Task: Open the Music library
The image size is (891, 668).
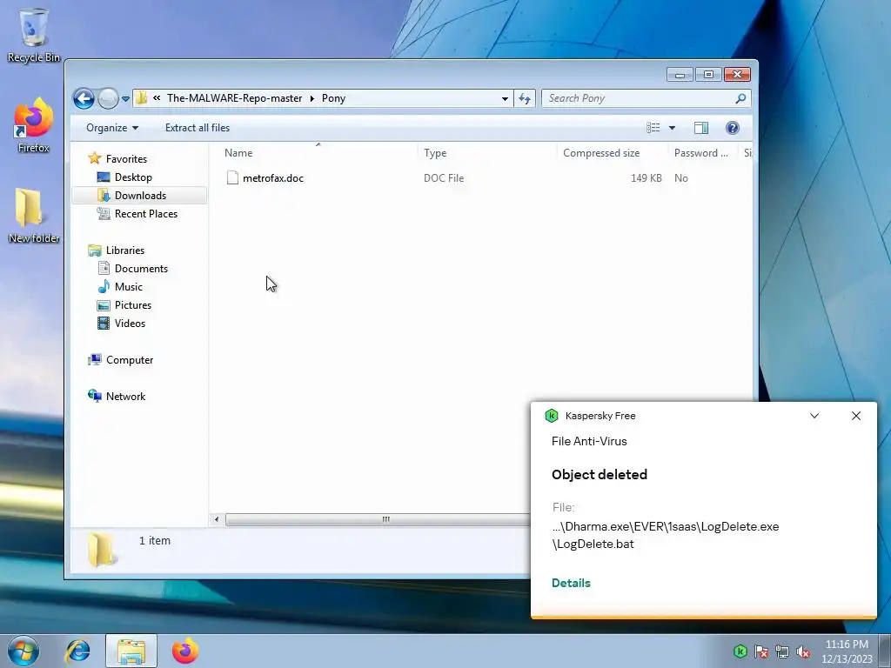Action: click(129, 287)
